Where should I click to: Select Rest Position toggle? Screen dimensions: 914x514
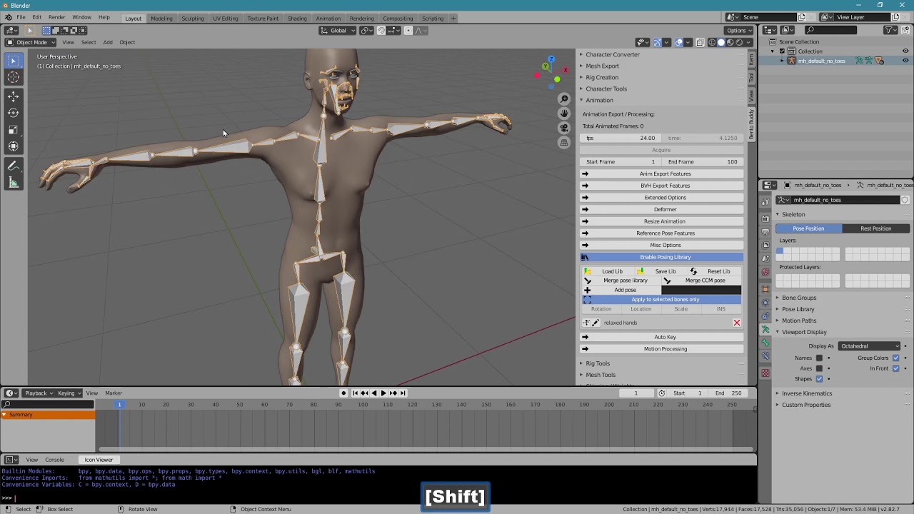point(876,228)
